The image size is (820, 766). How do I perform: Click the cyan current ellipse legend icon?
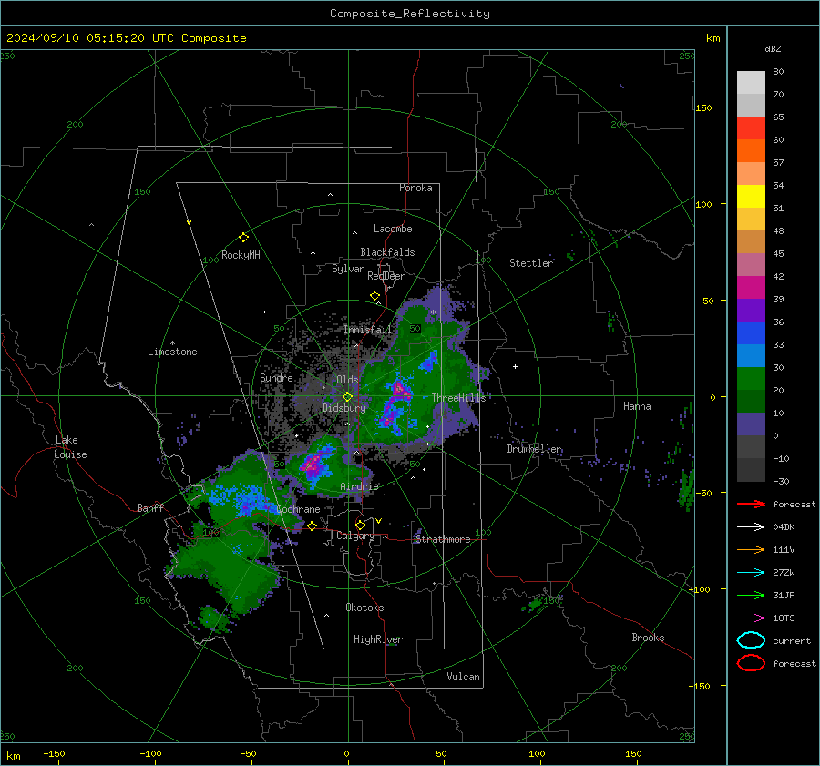point(751,640)
